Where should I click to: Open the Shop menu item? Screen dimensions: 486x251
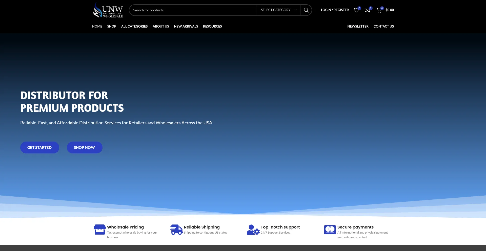click(x=112, y=26)
